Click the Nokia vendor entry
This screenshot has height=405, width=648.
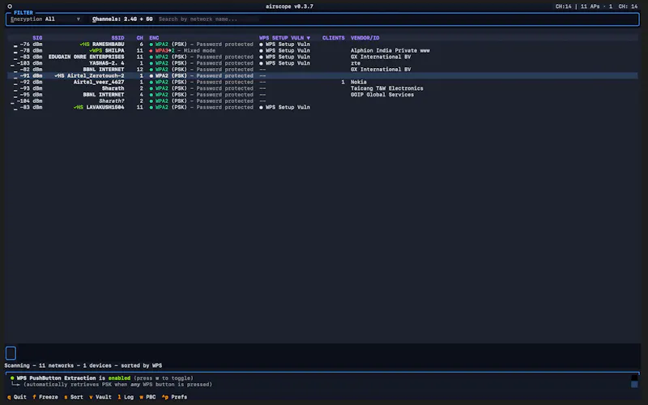tap(358, 83)
